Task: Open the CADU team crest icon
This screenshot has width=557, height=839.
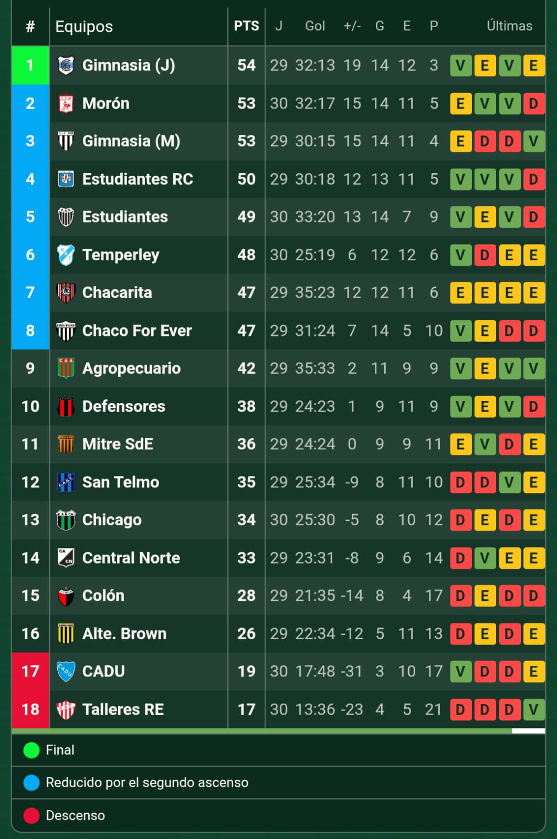Action: [66, 672]
